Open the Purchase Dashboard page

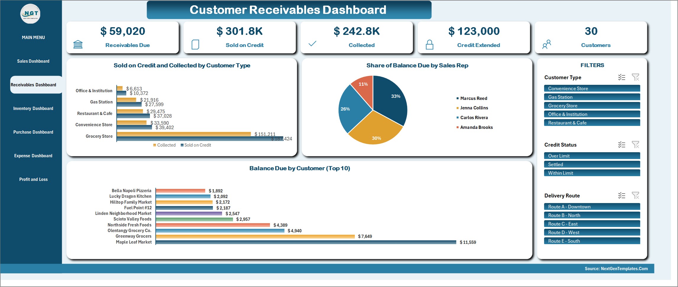pyautogui.click(x=33, y=132)
